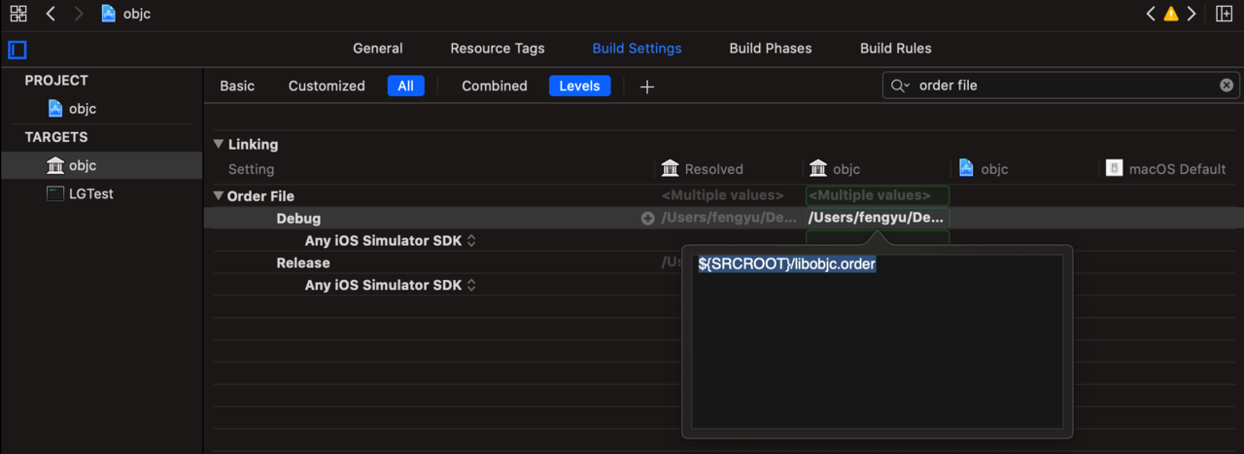The height and width of the screenshot is (454, 1244).
Task: Switch to the Resource Tags tab
Action: (x=498, y=48)
